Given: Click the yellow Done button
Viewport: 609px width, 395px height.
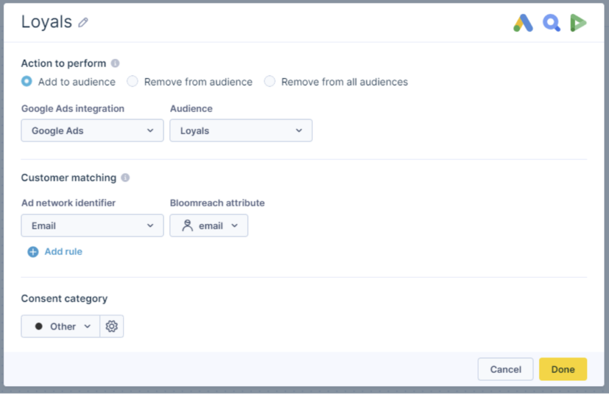Looking at the screenshot, I should coord(563,369).
